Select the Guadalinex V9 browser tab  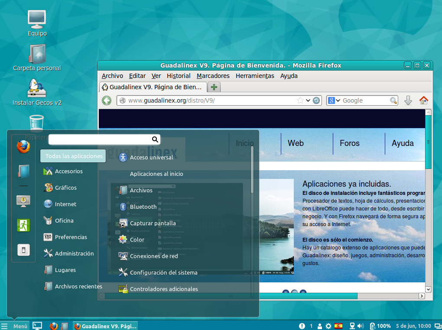(x=153, y=87)
